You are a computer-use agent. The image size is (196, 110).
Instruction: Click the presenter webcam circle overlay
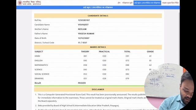click(x=169, y=87)
